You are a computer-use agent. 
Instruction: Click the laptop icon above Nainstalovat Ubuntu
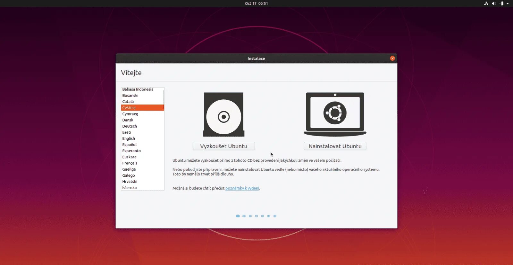click(x=335, y=114)
